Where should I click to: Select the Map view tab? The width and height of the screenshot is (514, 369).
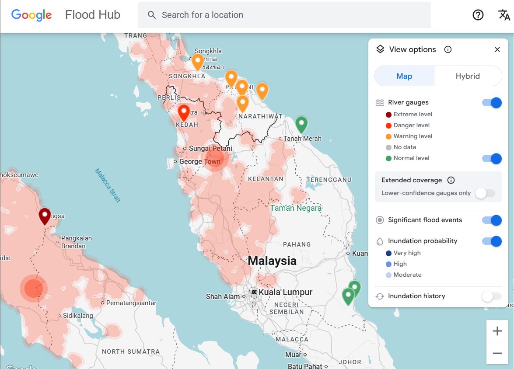tap(404, 76)
